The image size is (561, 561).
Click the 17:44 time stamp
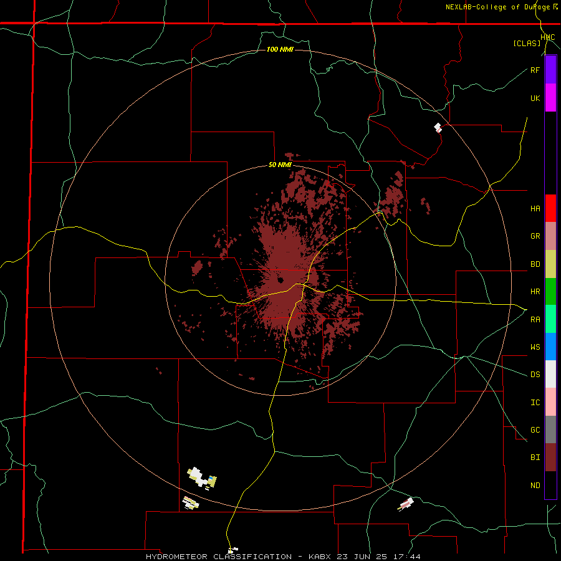click(x=407, y=557)
